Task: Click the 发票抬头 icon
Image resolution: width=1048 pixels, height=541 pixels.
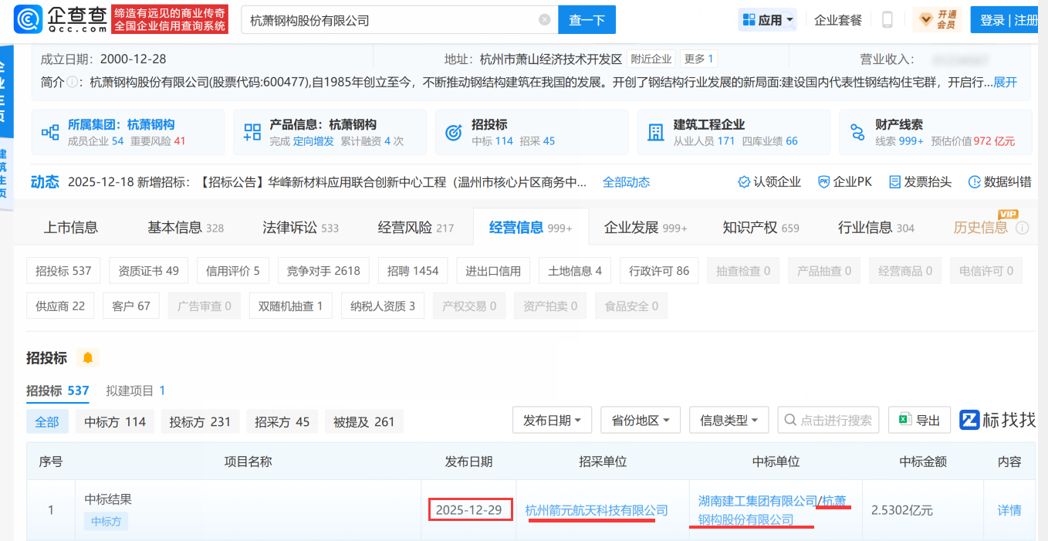Action: click(894, 182)
